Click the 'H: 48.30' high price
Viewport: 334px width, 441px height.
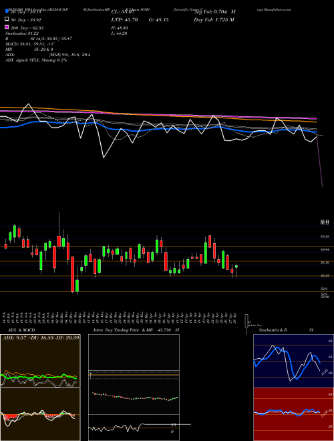click(120, 28)
